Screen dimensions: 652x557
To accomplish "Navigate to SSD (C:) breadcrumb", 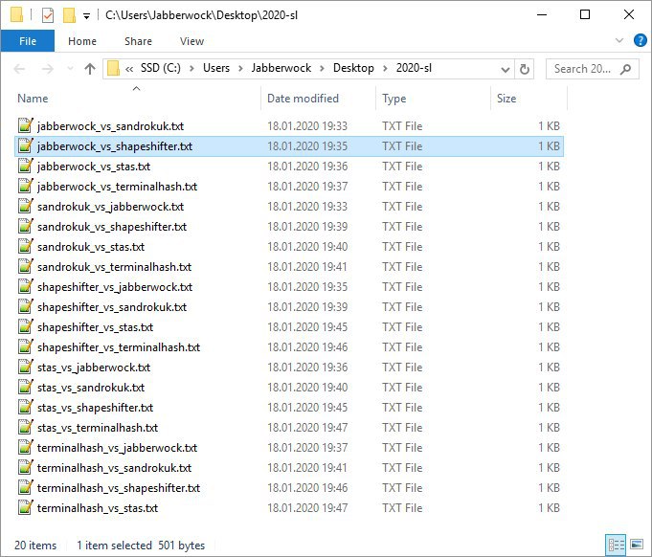I will (161, 68).
